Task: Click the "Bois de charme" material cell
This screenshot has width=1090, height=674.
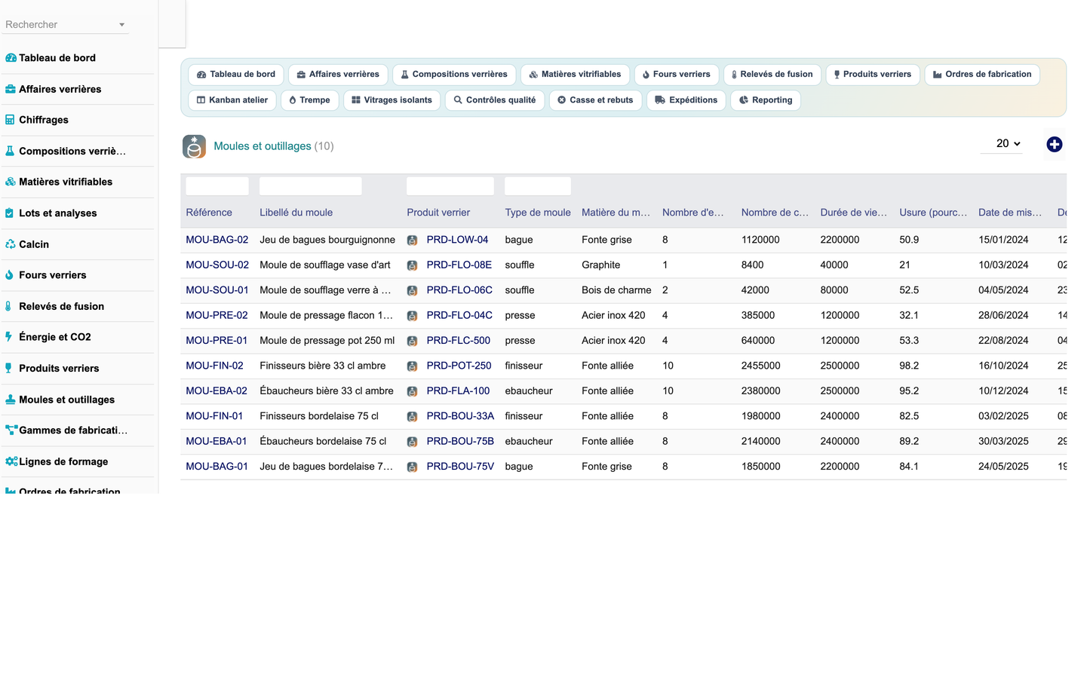Action: tap(616, 290)
